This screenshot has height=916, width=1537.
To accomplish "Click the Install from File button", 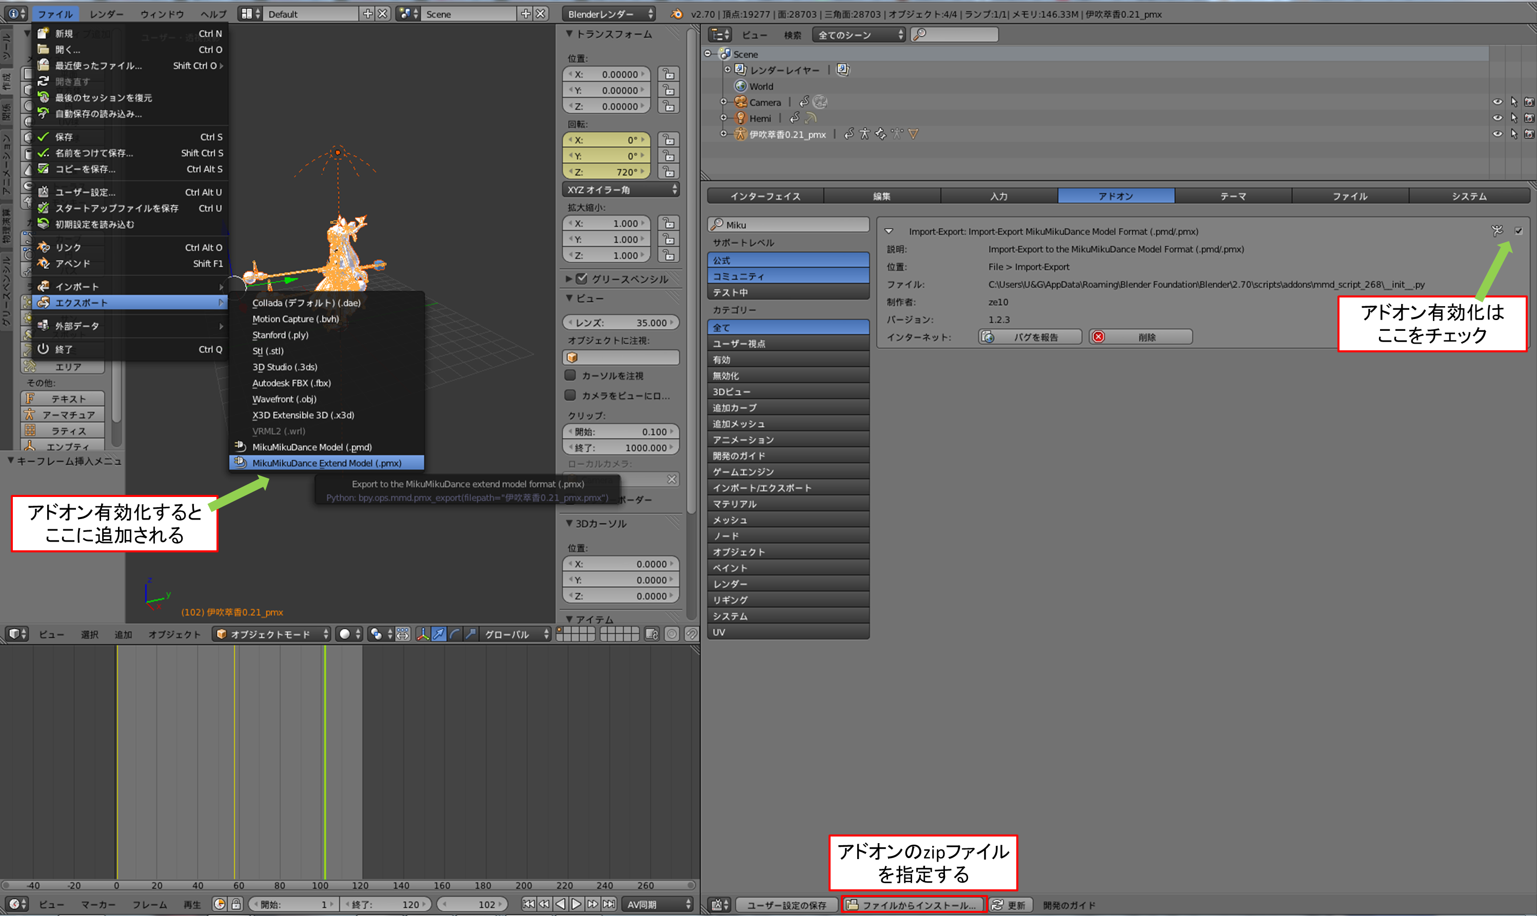I will click(x=913, y=905).
